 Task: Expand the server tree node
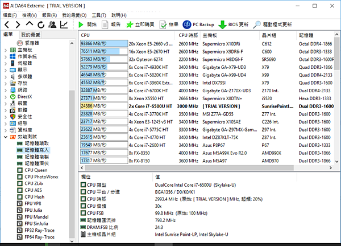[6, 63]
